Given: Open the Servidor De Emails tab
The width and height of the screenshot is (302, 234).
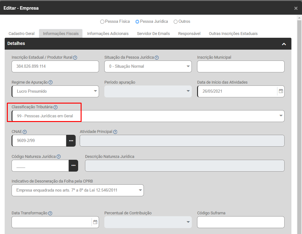Looking at the screenshot, I should 153,34.
